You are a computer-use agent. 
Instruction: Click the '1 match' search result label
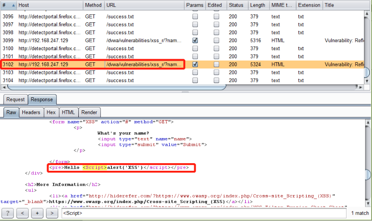[360, 213]
